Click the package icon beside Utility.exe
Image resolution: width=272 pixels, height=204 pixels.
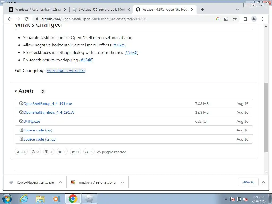coord(21,121)
